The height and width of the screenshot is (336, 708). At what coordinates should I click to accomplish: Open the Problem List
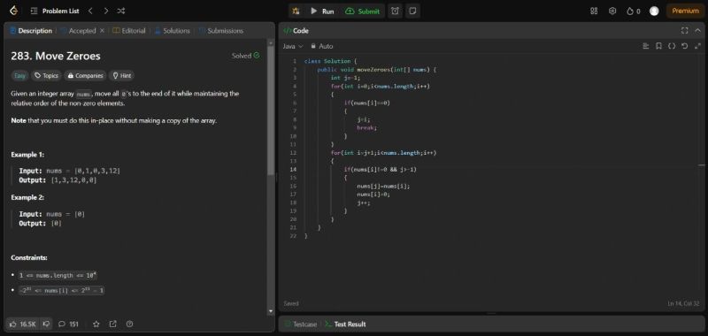click(x=56, y=11)
